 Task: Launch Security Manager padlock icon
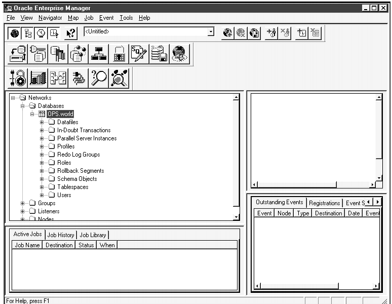pyautogui.click(x=119, y=54)
